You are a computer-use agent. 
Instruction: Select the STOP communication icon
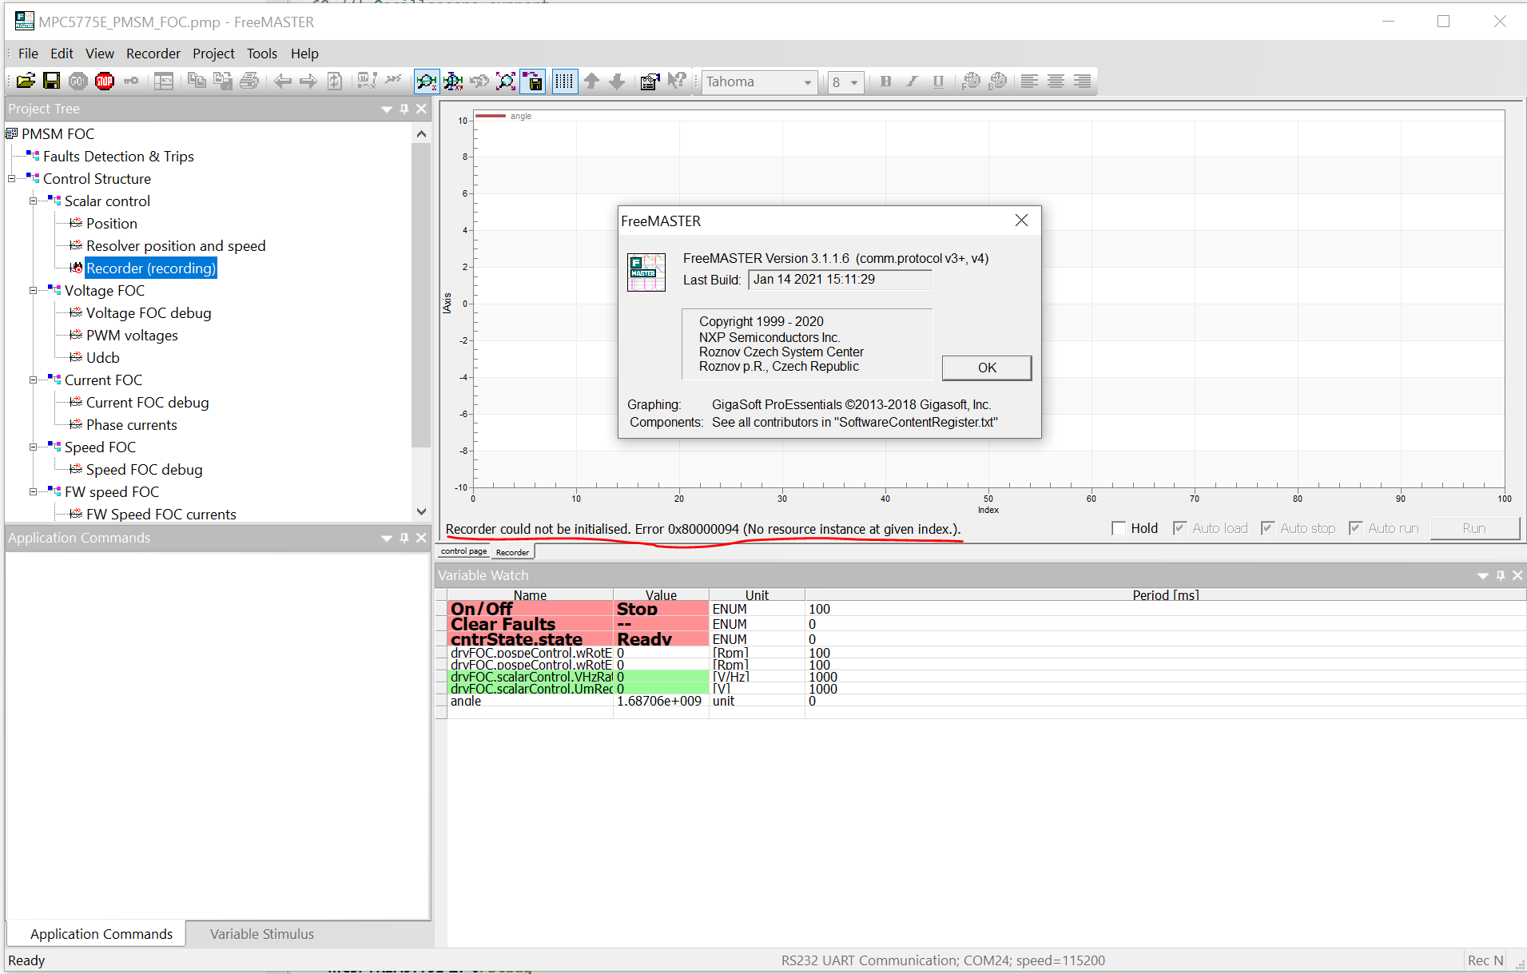coord(104,81)
